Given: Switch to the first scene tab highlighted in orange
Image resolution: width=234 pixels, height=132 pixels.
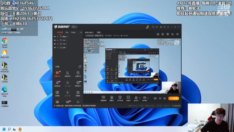Looking at the screenshot, I should click(60, 32).
